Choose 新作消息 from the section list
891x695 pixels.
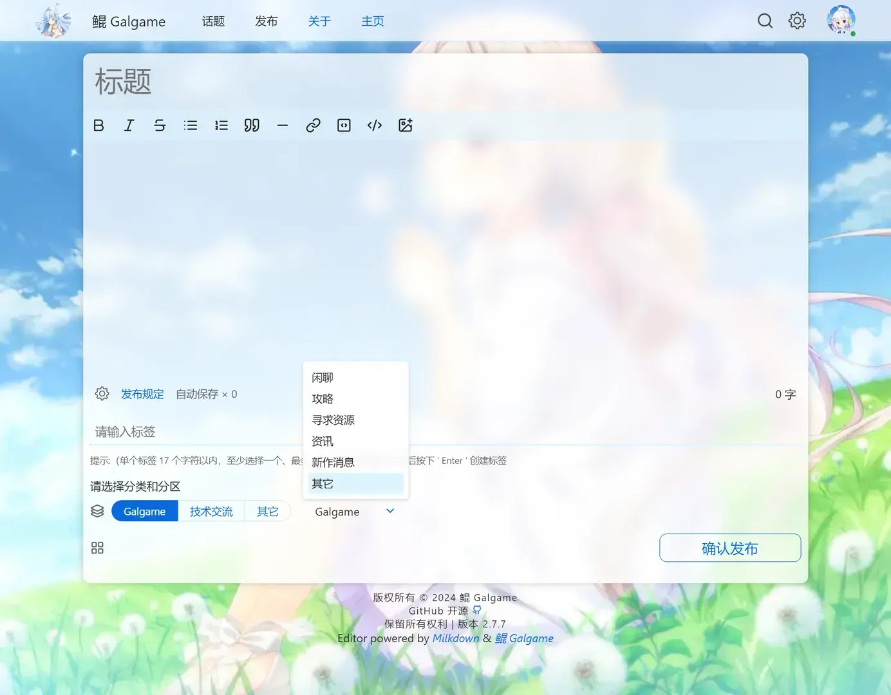(356, 463)
